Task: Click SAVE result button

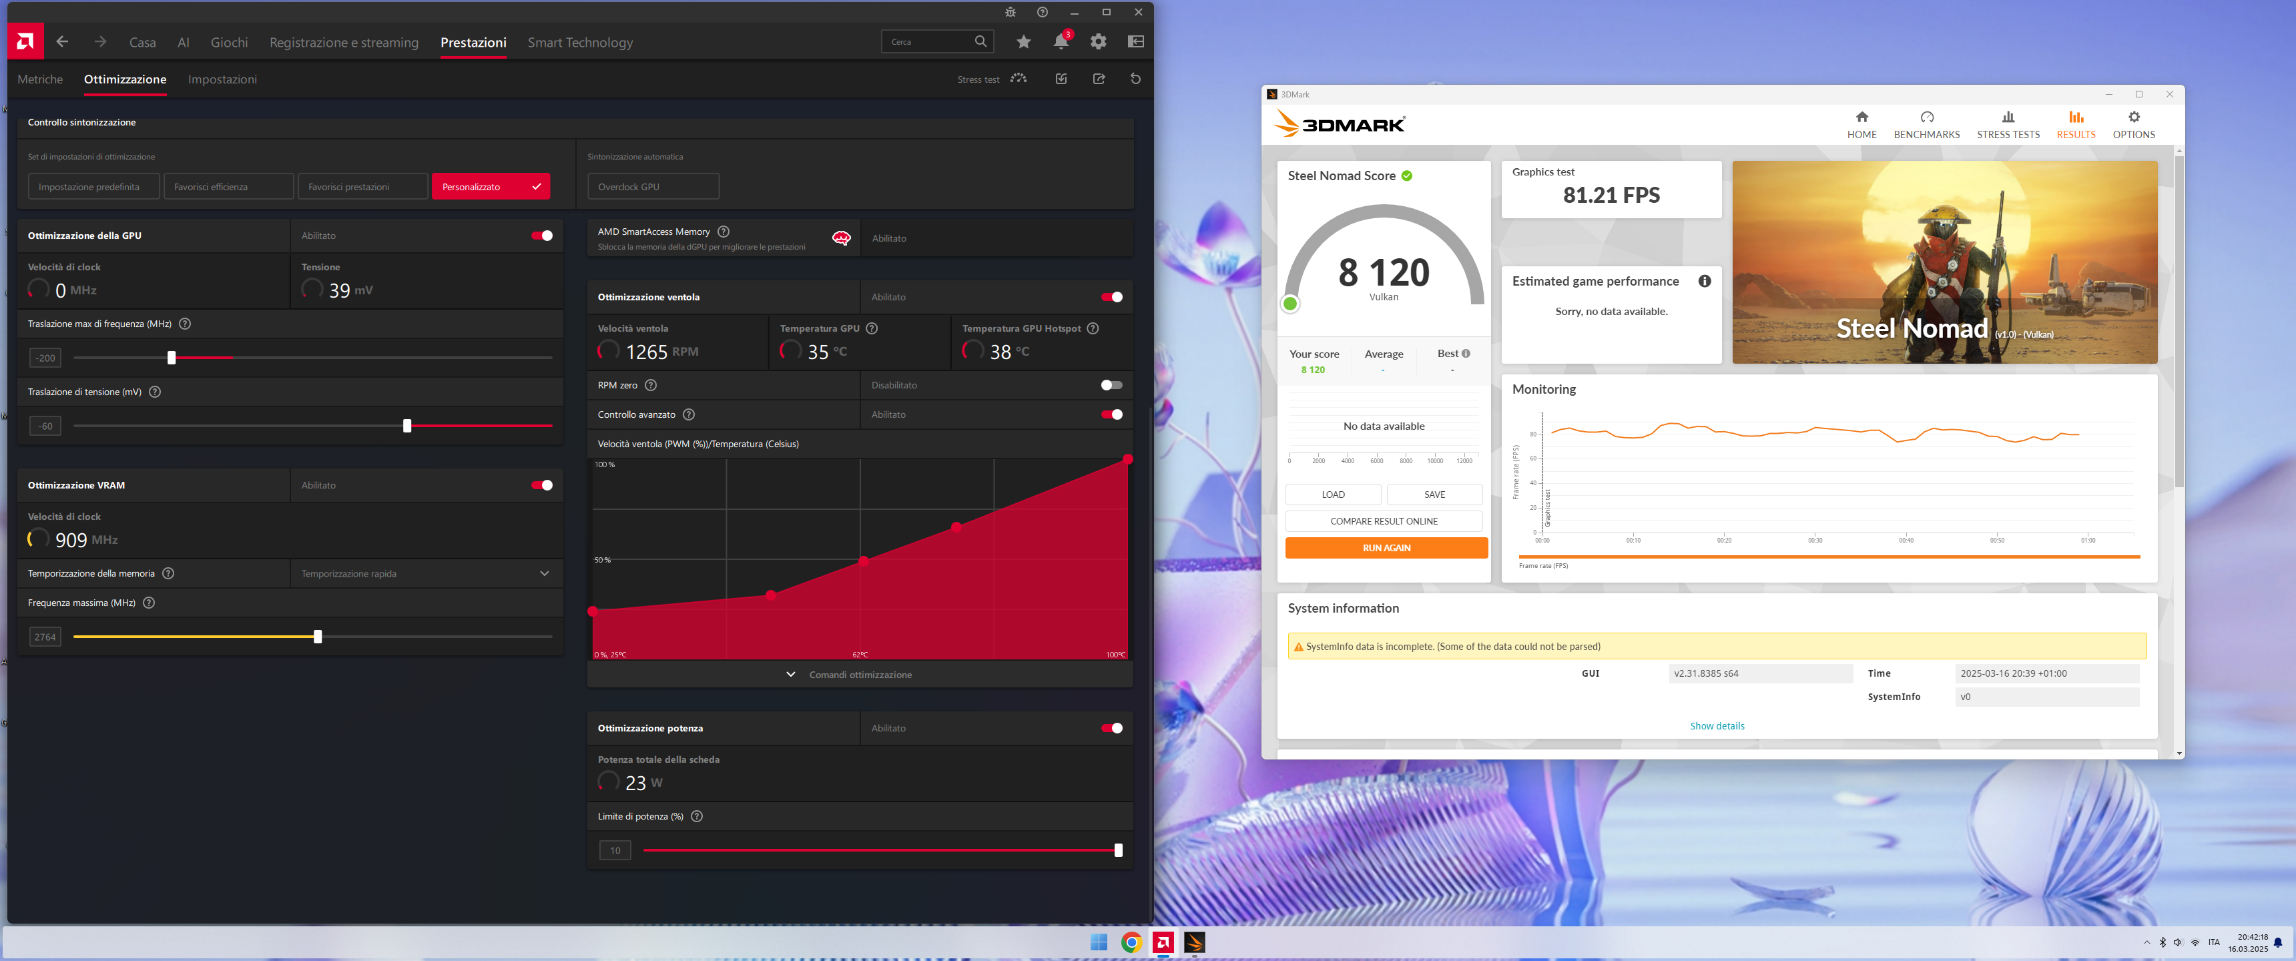Action: (1434, 494)
